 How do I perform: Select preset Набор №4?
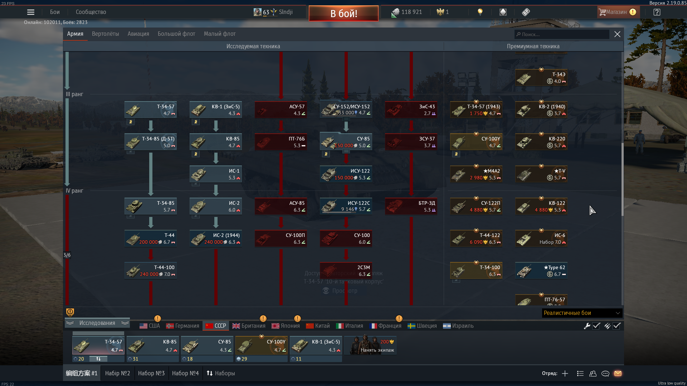185,373
